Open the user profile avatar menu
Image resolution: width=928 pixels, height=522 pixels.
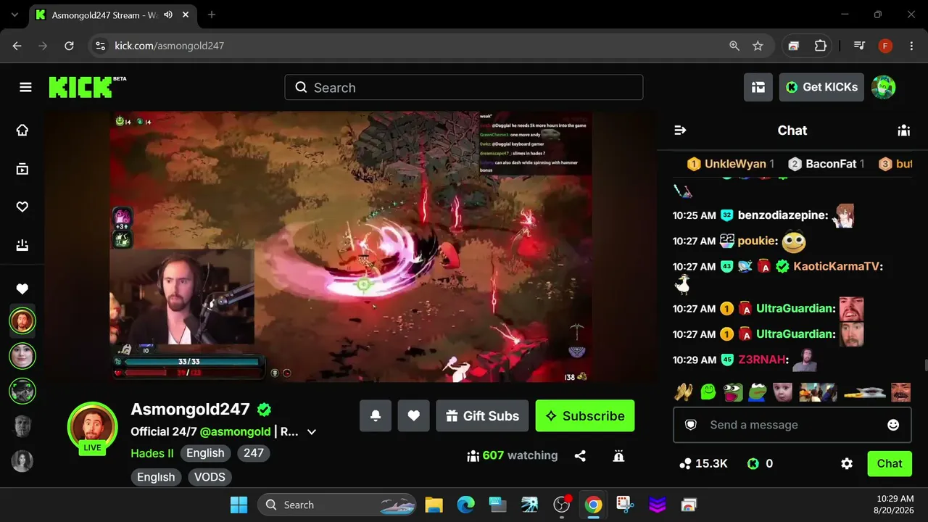pyautogui.click(x=883, y=87)
